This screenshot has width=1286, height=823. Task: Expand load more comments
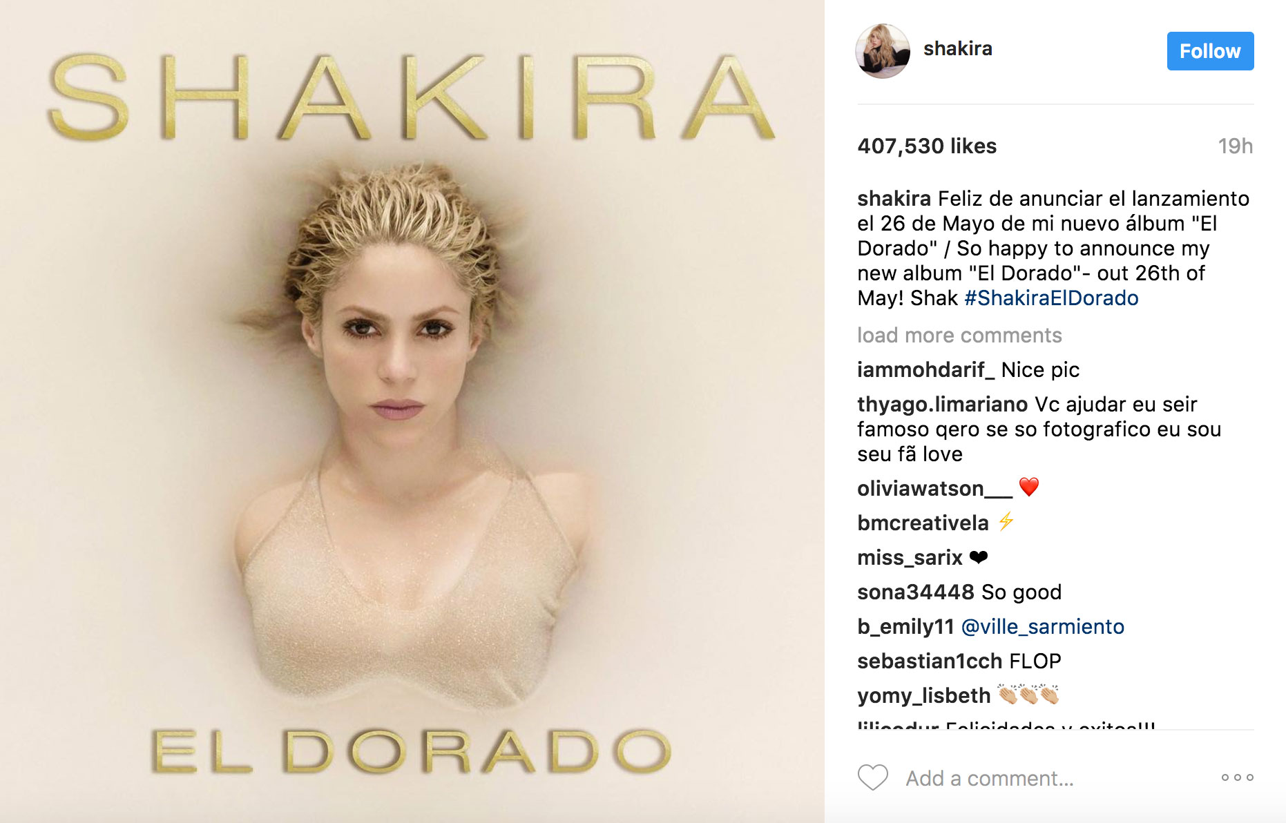[x=959, y=336]
